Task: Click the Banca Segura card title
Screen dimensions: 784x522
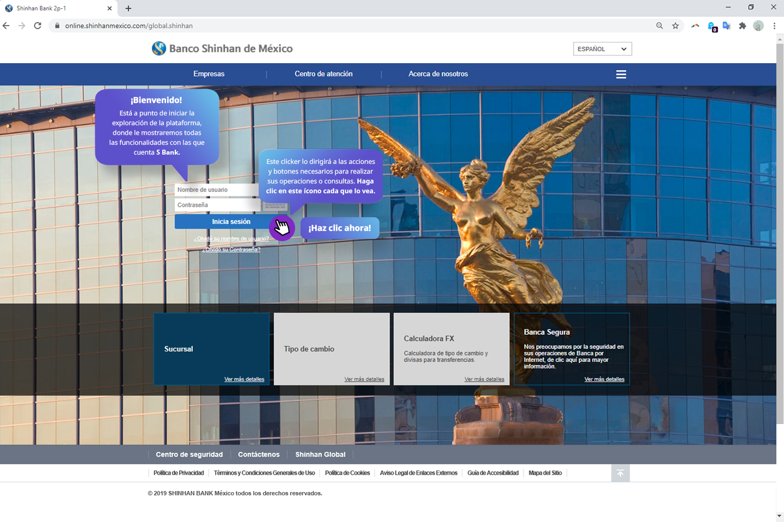Action: coord(547,332)
